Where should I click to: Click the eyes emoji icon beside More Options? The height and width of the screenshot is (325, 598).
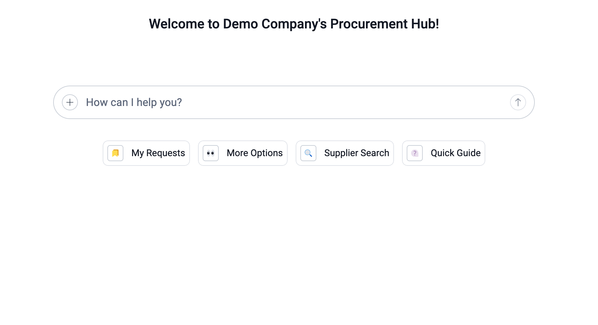(x=211, y=153)
